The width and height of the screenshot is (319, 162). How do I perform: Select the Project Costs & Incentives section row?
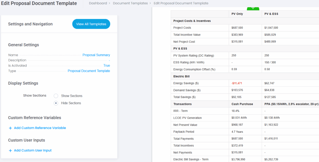(x=245, y=21)
